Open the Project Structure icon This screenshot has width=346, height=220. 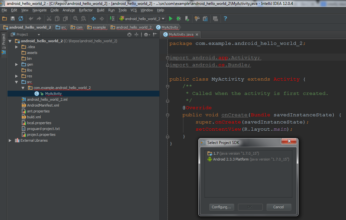205,19
